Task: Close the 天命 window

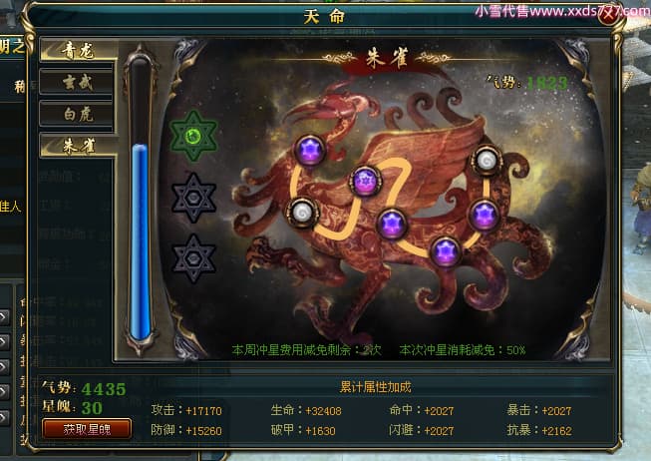Action: (x=608, y=16)
